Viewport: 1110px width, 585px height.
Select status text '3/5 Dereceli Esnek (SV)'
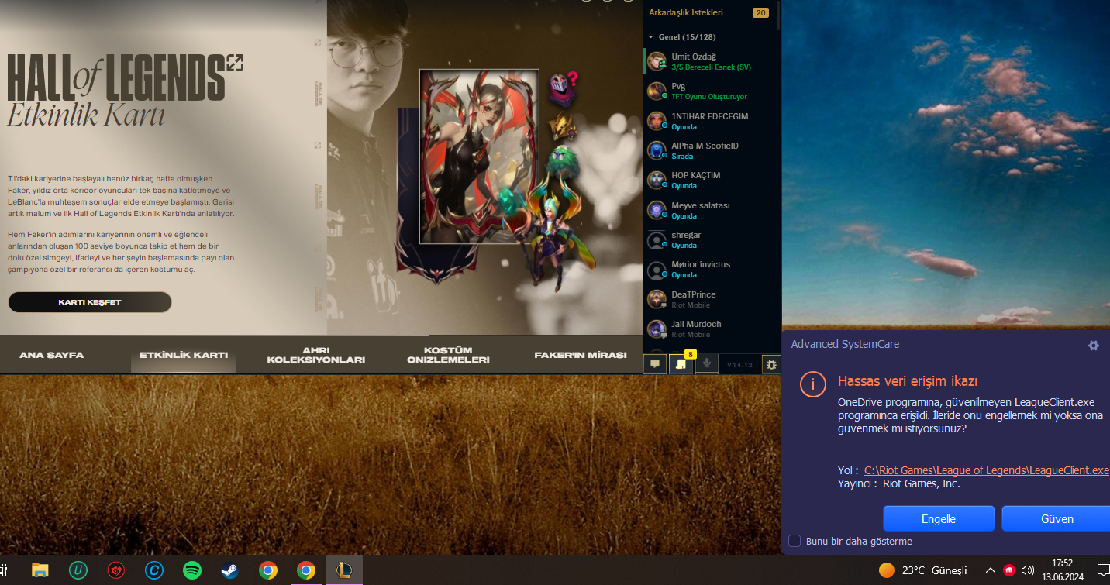click(x=711, y=67)
